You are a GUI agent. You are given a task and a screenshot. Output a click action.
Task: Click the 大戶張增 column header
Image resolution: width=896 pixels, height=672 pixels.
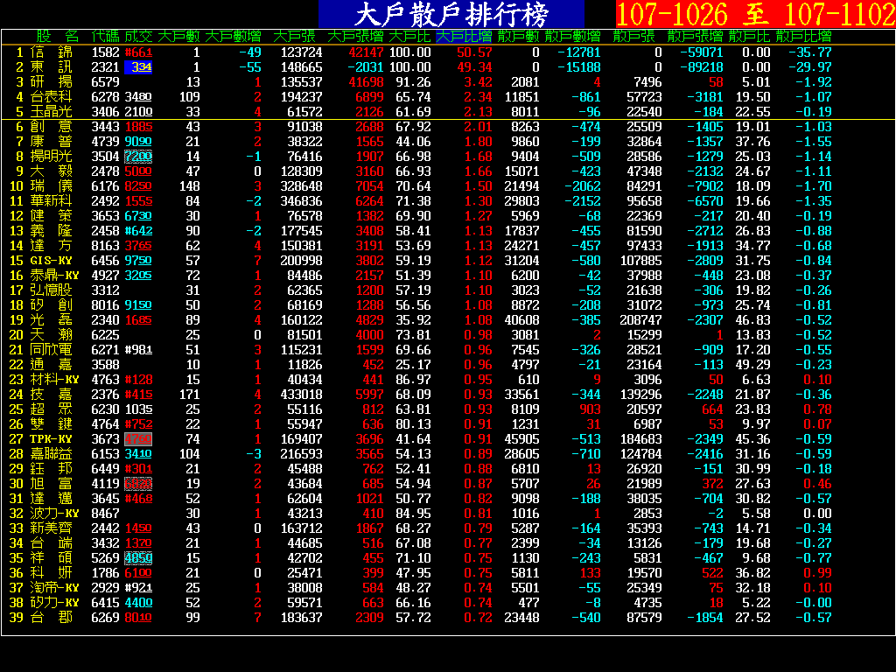[x=354, y=36]
